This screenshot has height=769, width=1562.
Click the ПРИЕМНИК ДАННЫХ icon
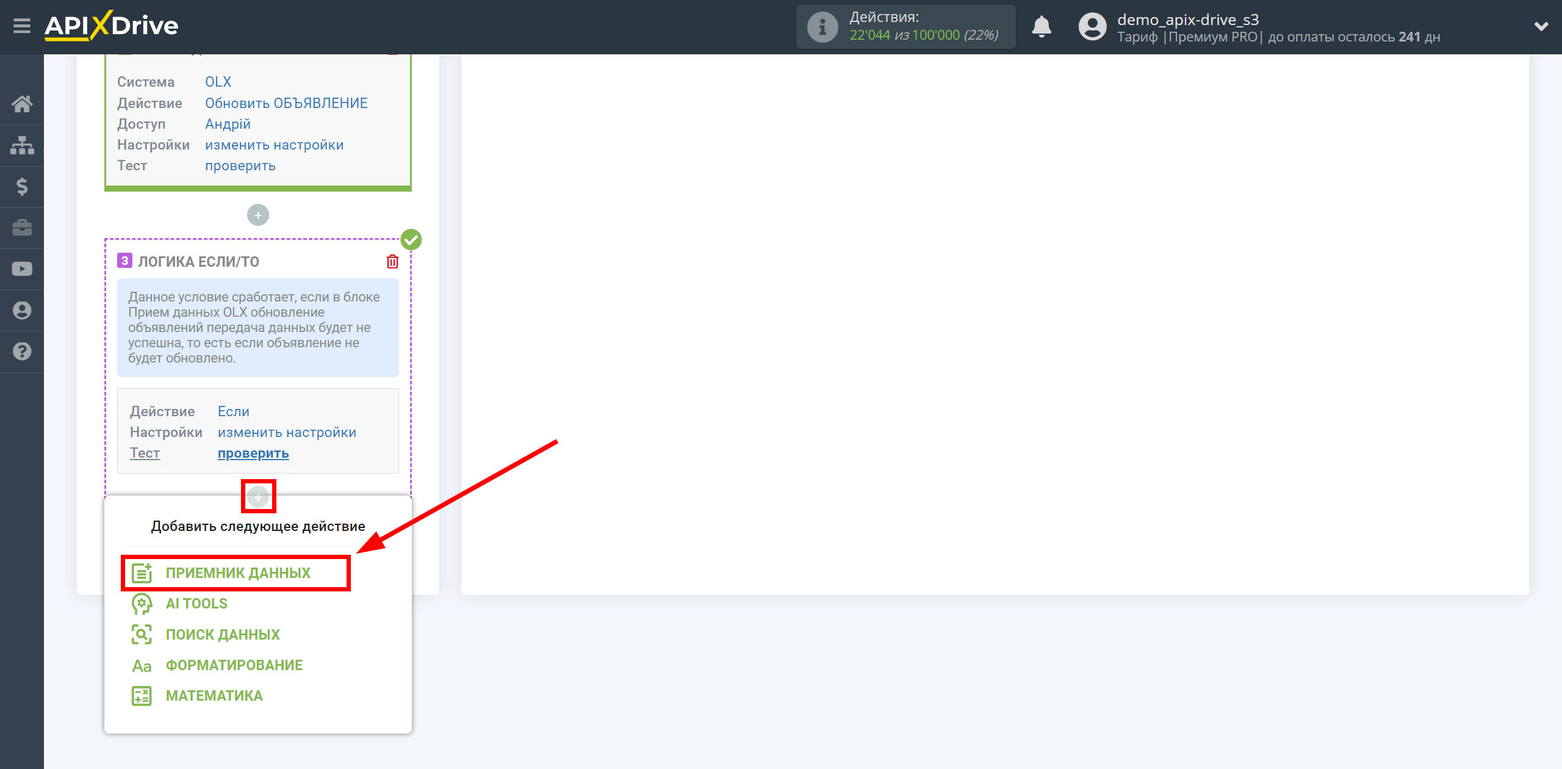point(142,572)
